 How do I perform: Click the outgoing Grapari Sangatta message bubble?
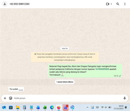click(85, 71)
